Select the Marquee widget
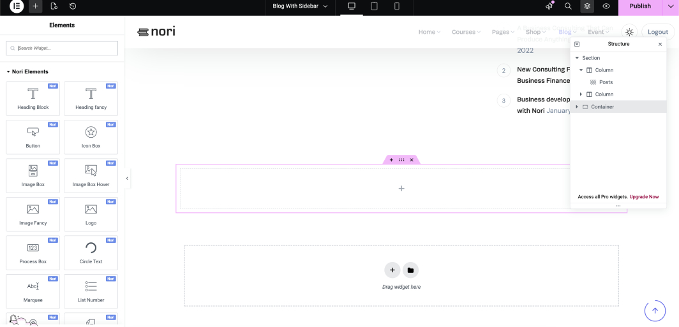 click(33, 291)
